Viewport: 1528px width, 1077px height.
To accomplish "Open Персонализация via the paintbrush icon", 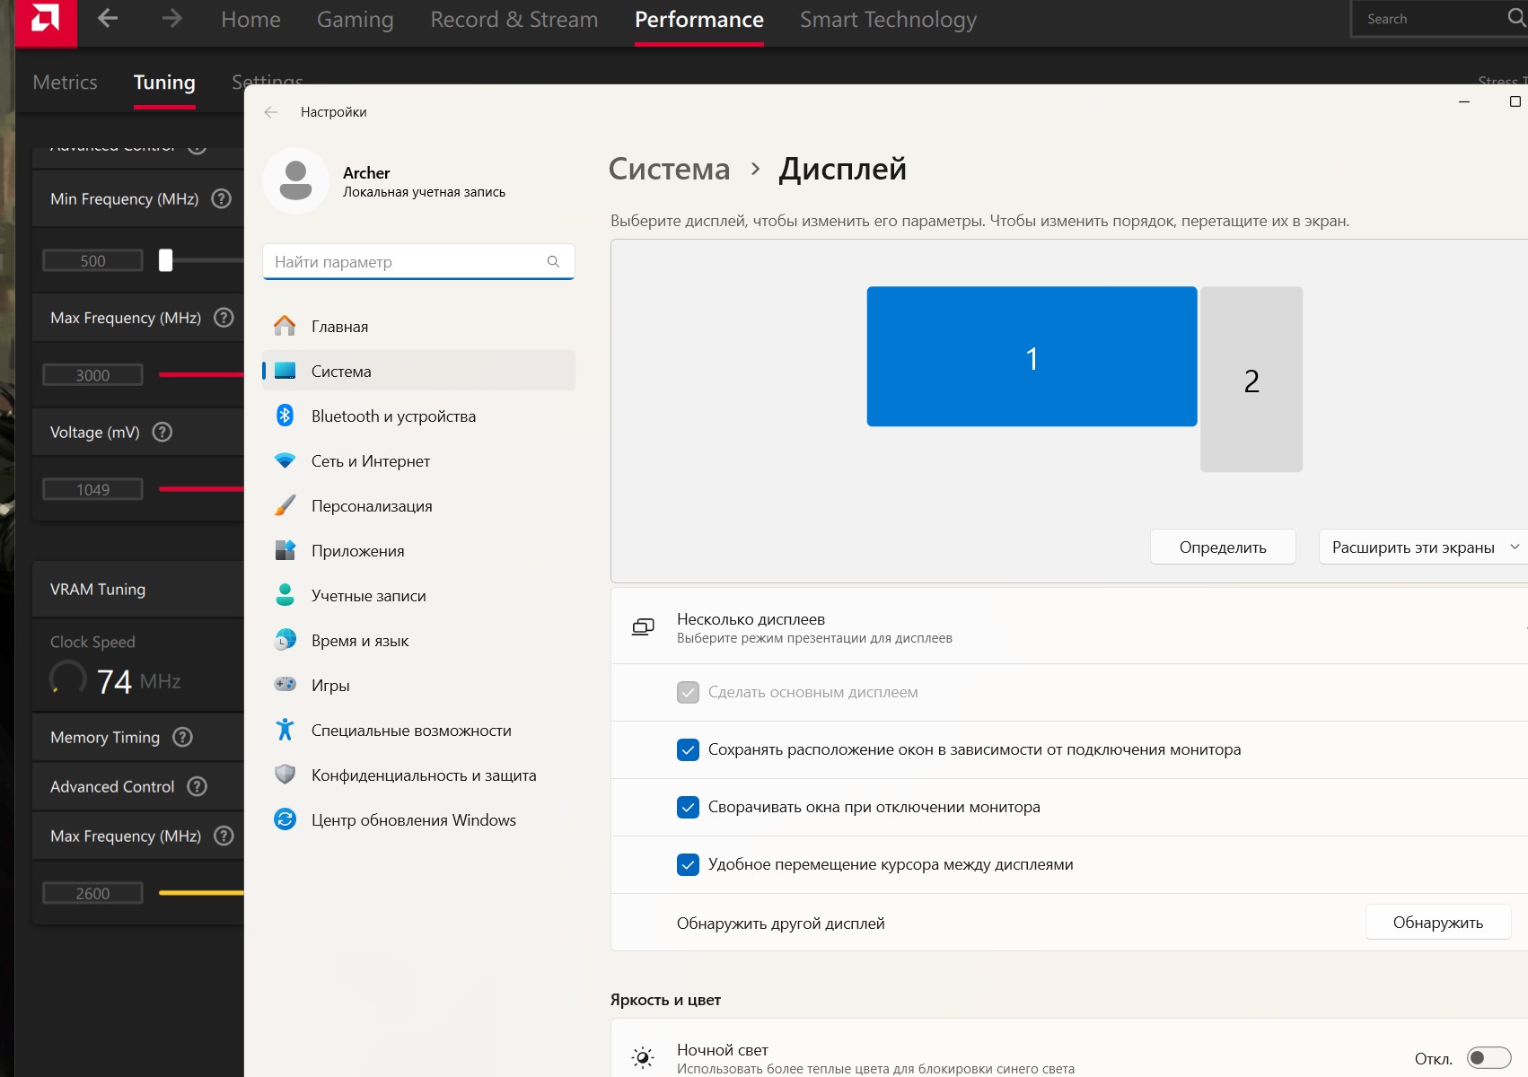I will pos(285,505).
